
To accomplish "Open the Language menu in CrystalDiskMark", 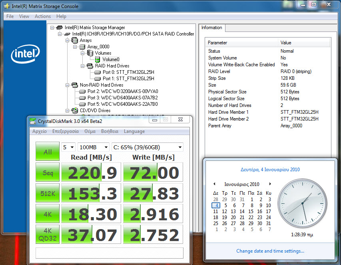I will pos(134,131).
